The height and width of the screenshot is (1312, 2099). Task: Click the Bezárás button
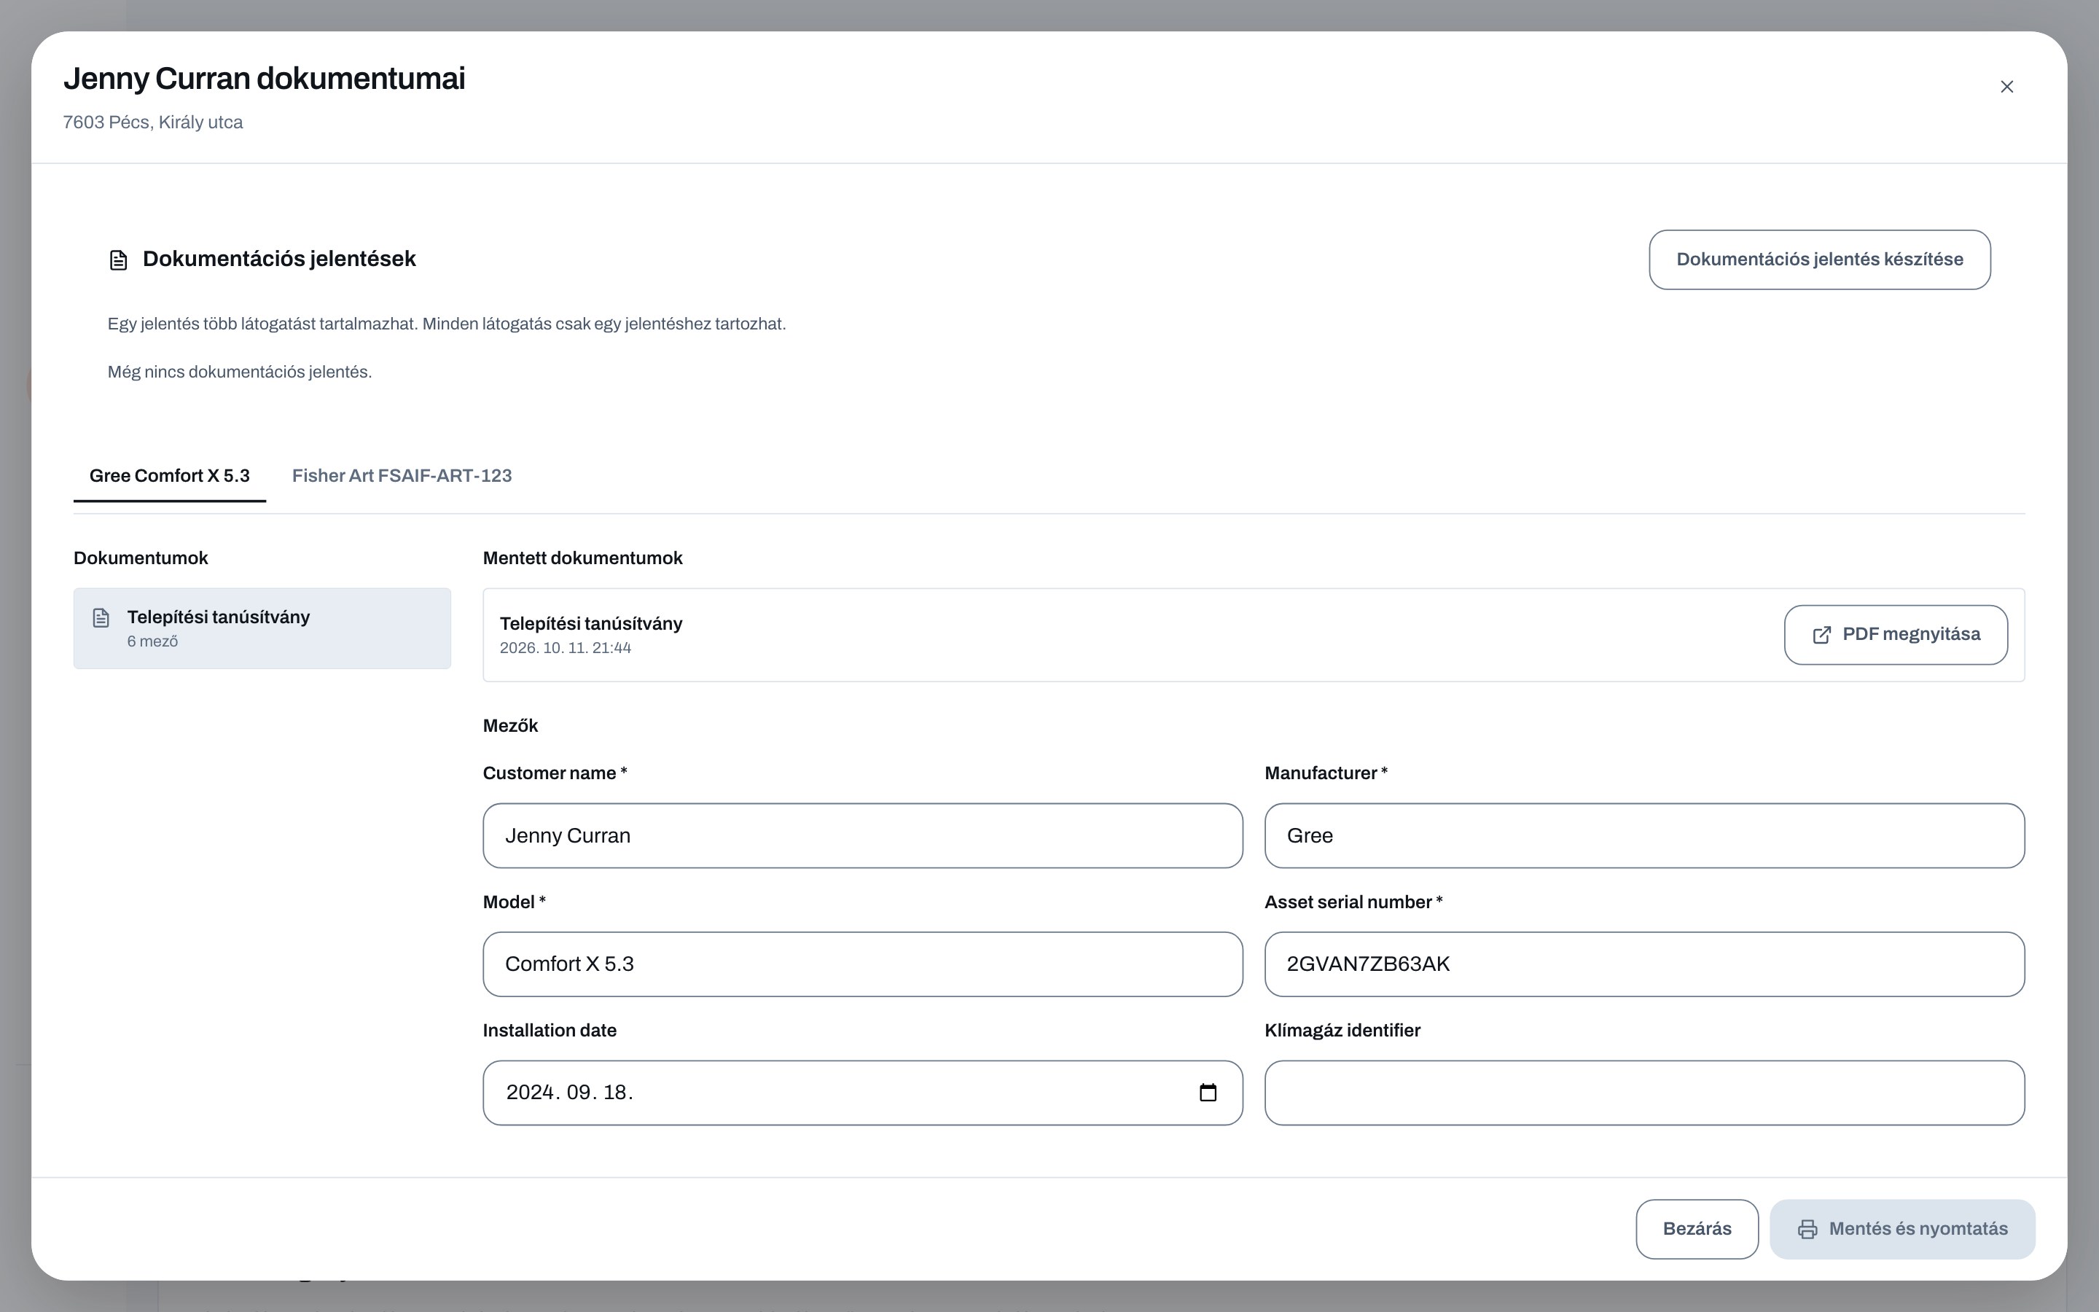point(1697,1229)
